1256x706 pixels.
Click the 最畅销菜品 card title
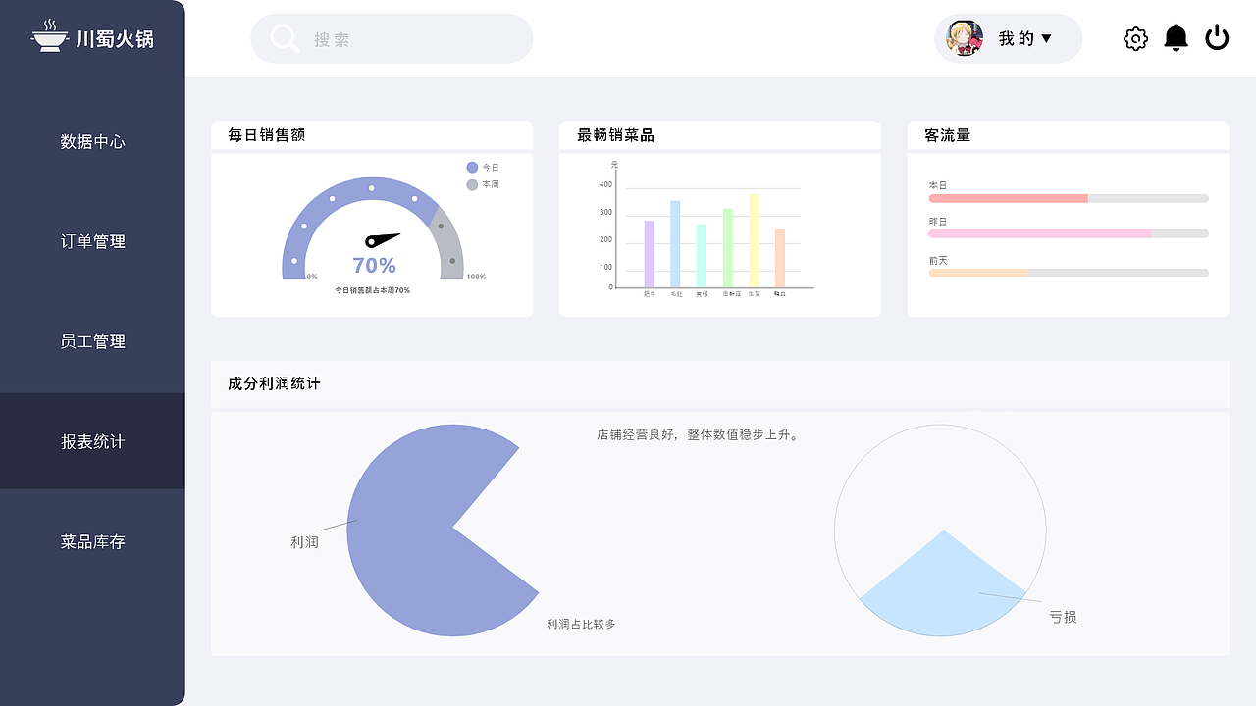pyautogui.click(x=615, y=135)
